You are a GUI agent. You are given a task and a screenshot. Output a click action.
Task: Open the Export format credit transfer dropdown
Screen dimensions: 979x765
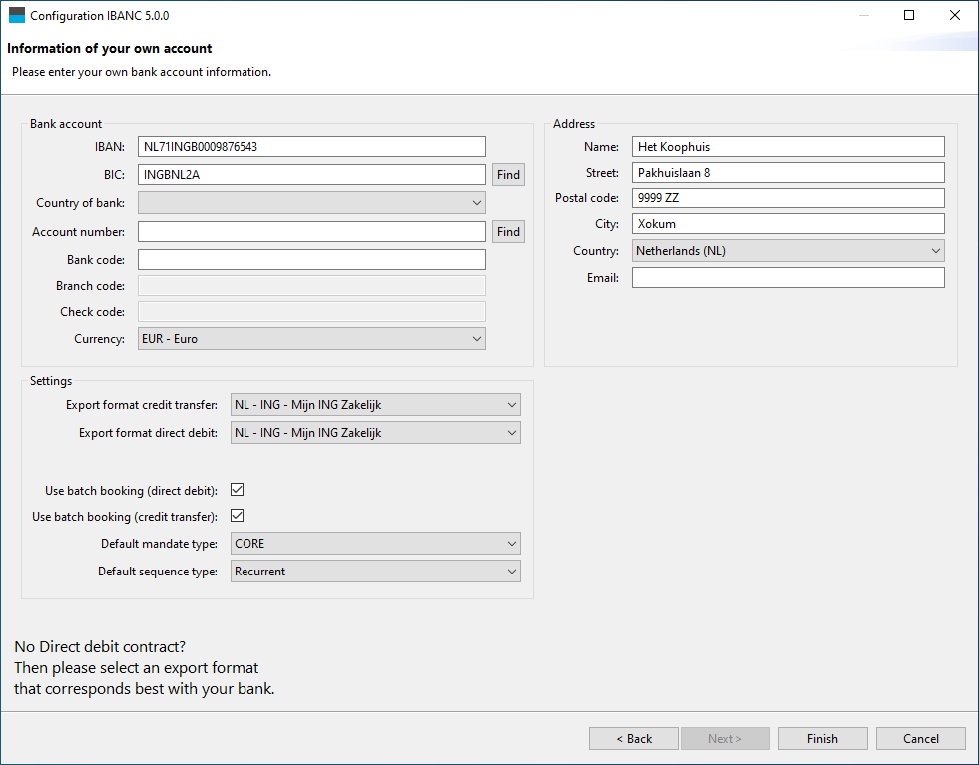coord(375,405)
